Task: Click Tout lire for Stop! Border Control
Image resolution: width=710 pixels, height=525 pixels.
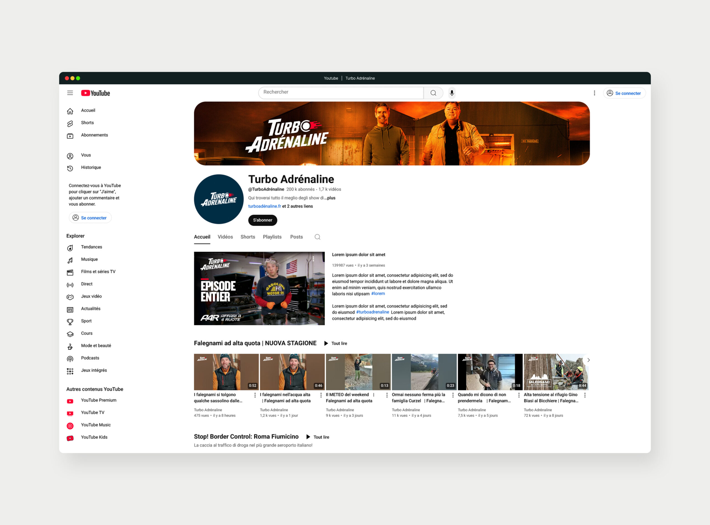Action: (318, 437)
